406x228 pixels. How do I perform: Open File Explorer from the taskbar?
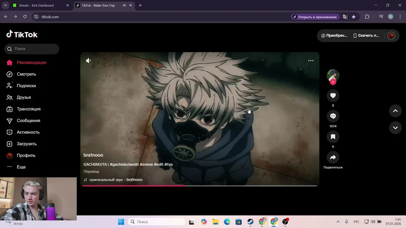coord(215,222)
